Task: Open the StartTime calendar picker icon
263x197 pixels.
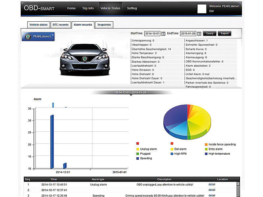Action: point(163,33)
